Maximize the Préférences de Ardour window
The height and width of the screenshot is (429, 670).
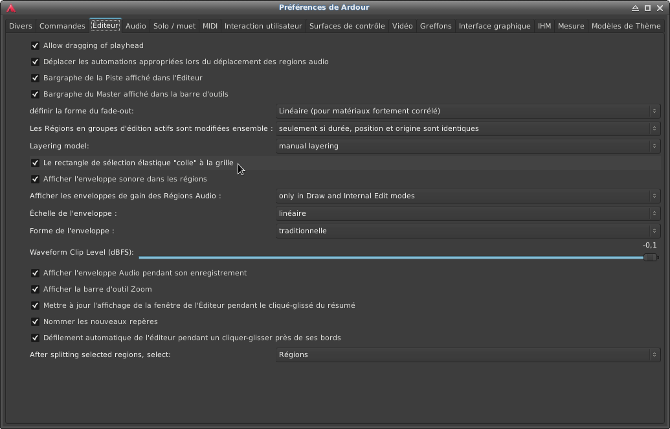648,8
